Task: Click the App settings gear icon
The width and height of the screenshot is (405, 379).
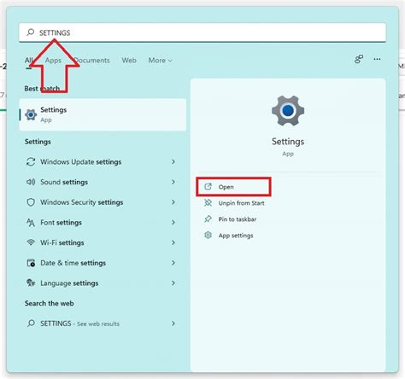Action: click(x=208, y=236)
